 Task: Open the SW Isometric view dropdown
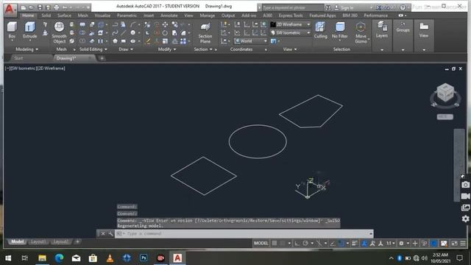(x=290, y=32)
